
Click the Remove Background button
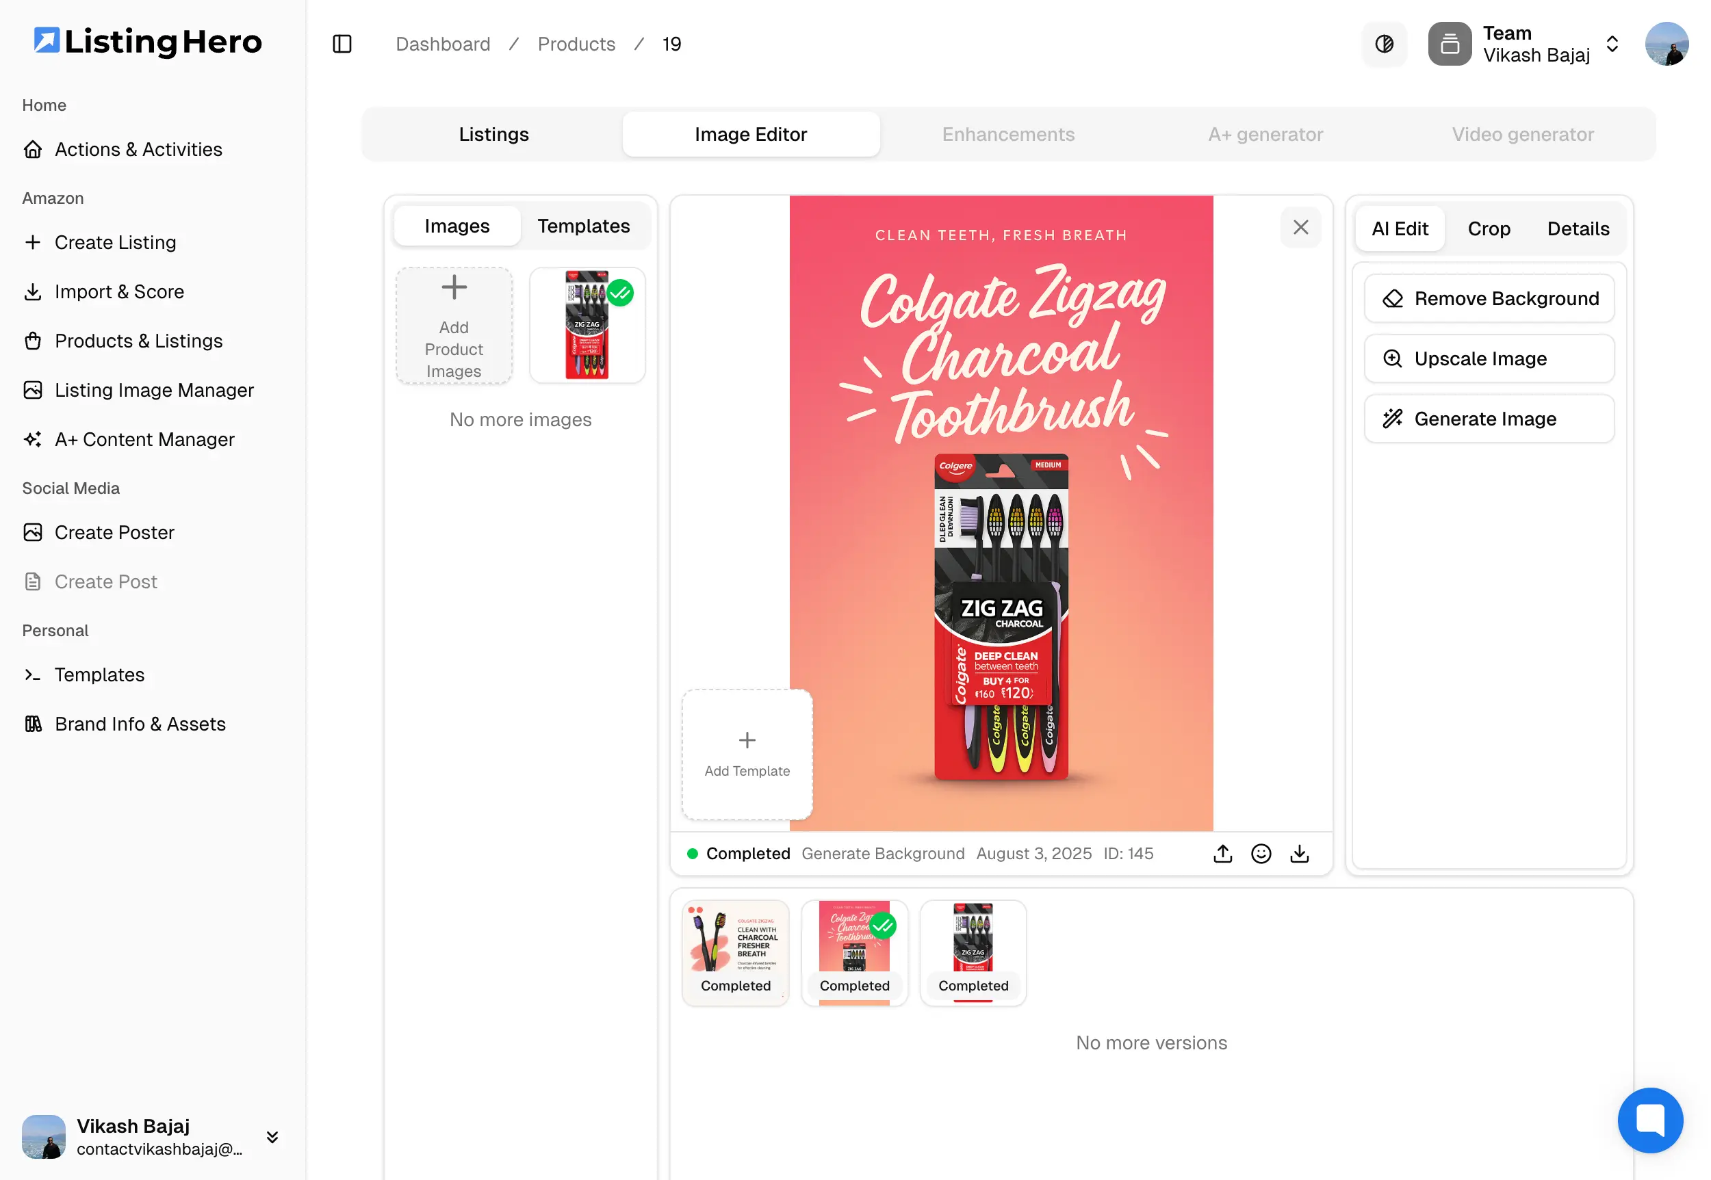(x=1489, y=299)
